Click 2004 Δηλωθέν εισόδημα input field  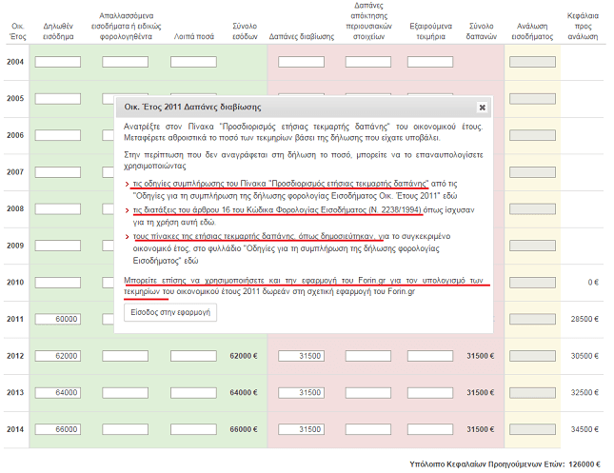click(58, 62)
